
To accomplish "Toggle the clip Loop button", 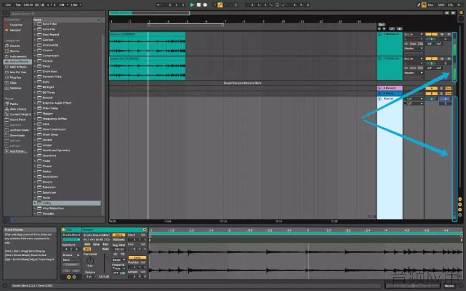I will pyautogui.click(x=137, y=257).
